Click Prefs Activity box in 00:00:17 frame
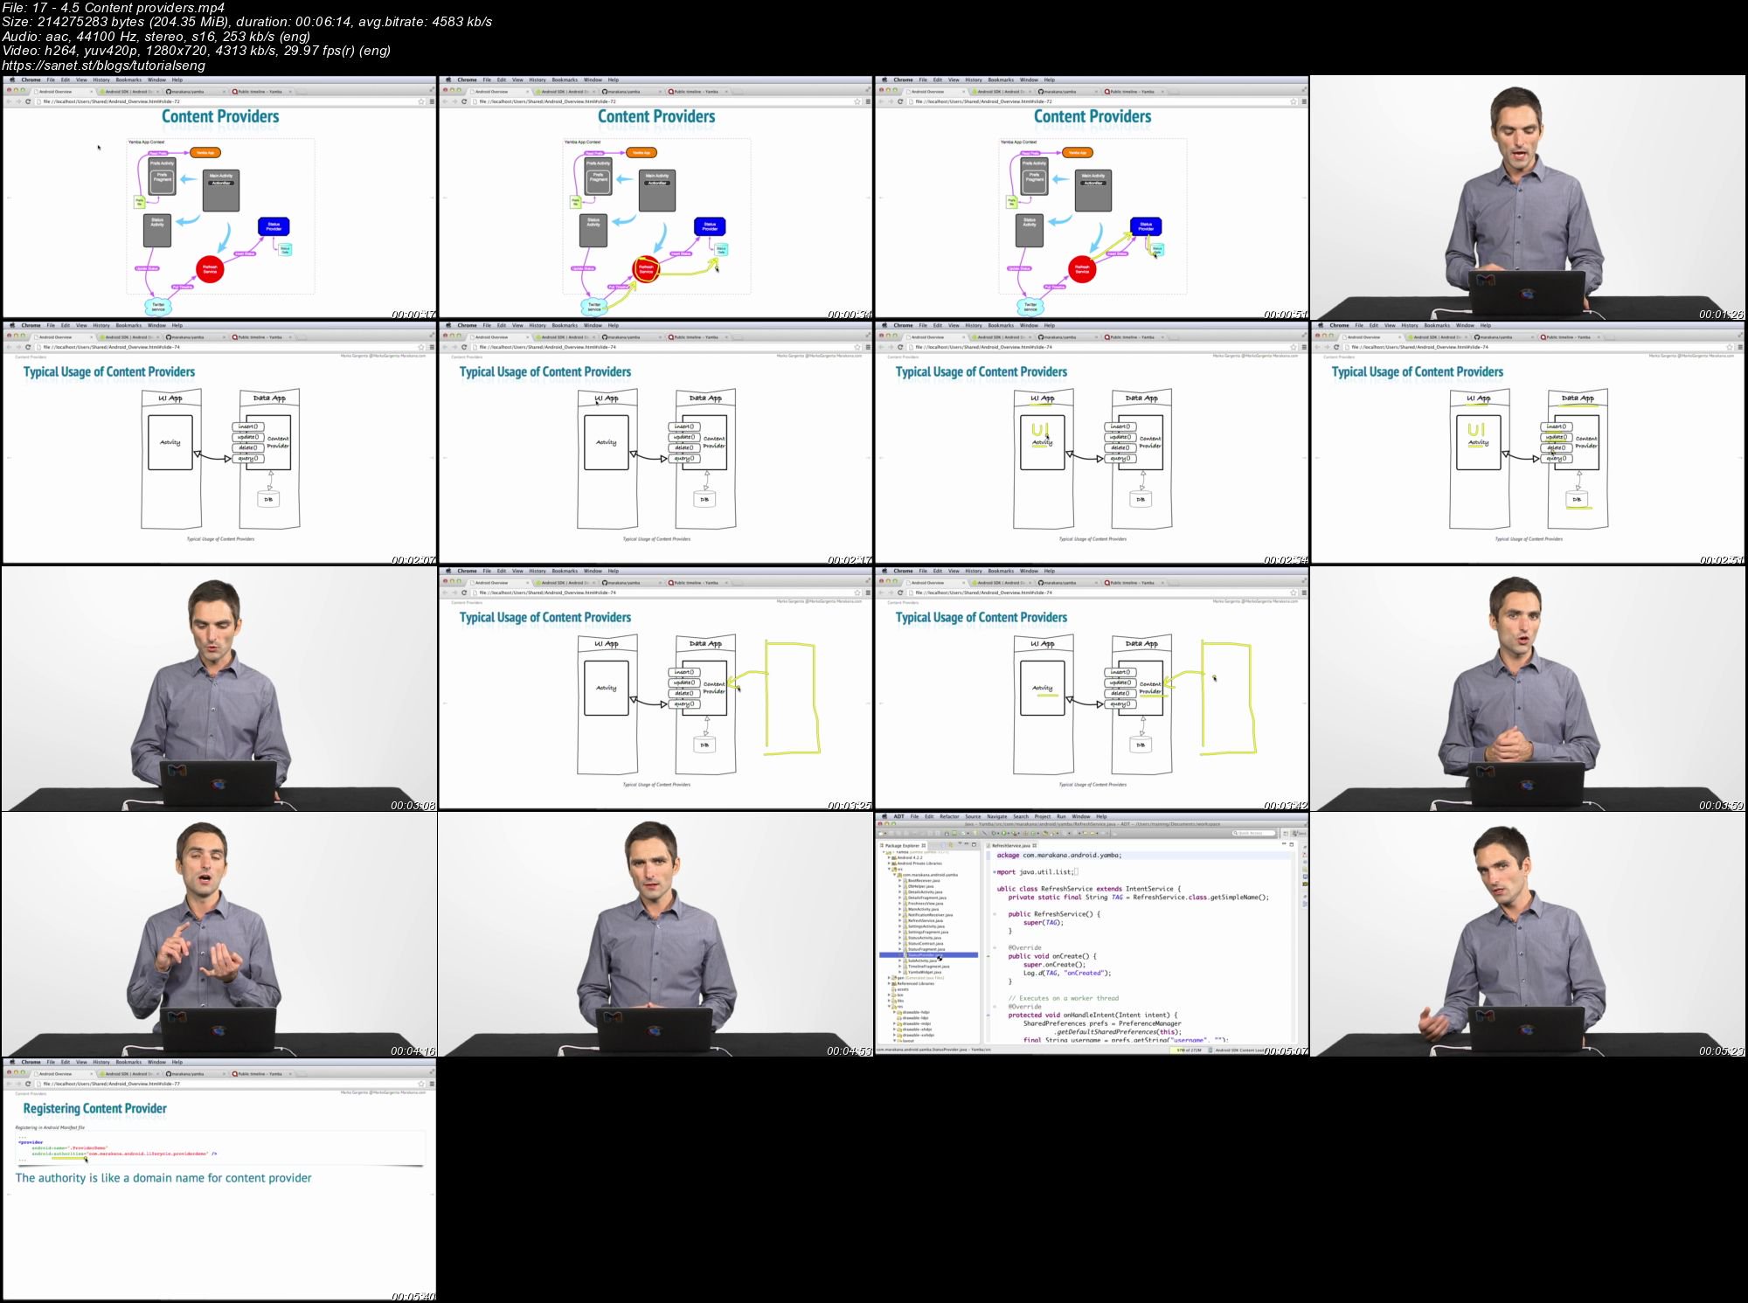 coord(162,177)
